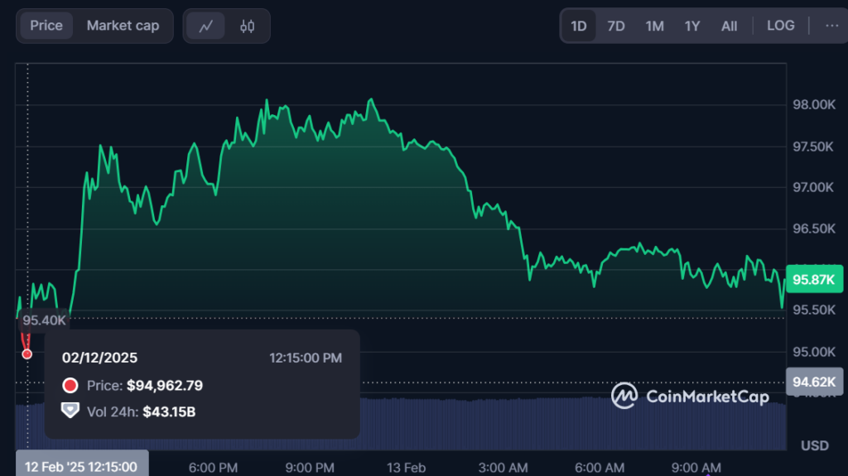848x476 pixels.
Task: Select the Market cap tab
Action: point(123,26)
